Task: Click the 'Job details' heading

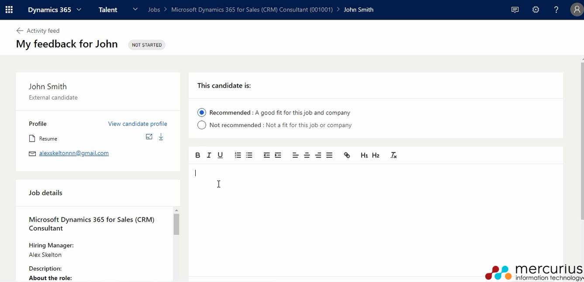Action: [45, 193]
